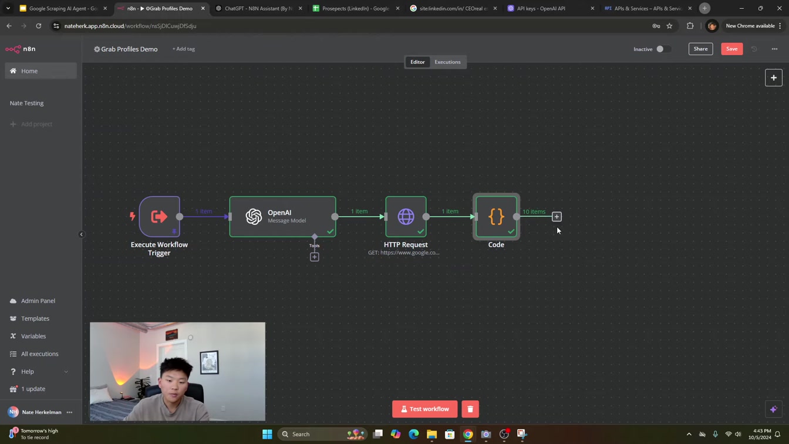Viewport: 789px width, 444px height.
Task: Open the password manager key icon
Action: tap(656, 26)
